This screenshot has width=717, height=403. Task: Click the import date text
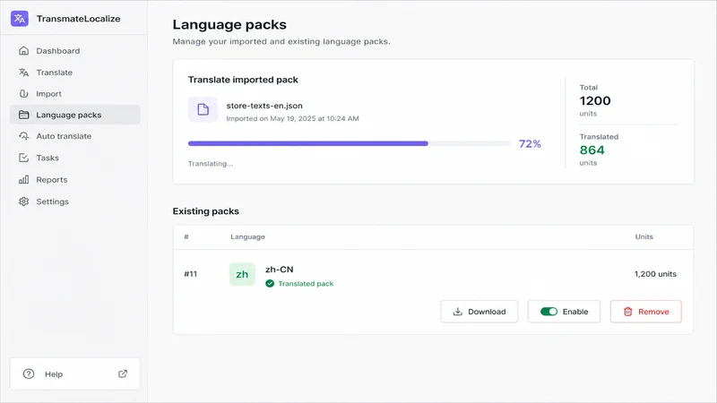point(293,118)
